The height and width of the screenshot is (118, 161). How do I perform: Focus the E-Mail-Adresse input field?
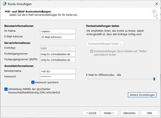coord(58,37)
